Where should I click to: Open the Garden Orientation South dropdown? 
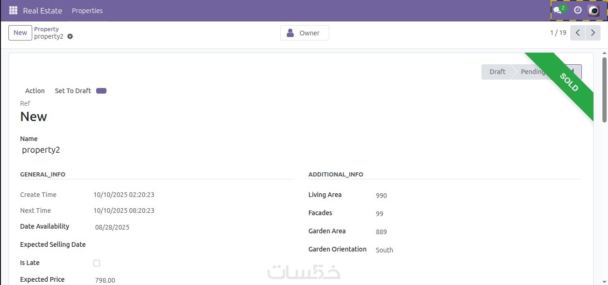coord(384,250)
